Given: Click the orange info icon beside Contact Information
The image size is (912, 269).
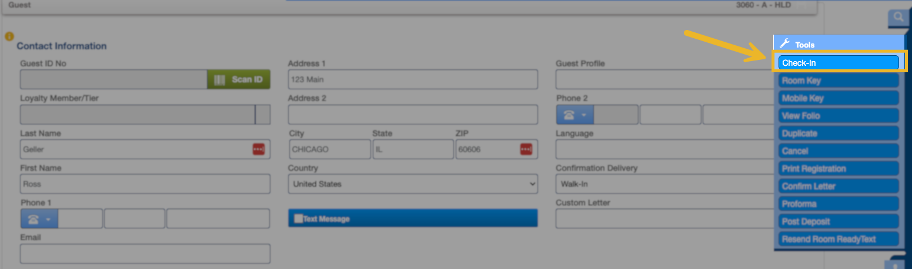Looking at the screenshot, I should coord(9,36).
